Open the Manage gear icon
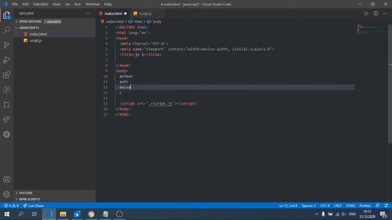 pyautogui.click(x=7, y=194)
